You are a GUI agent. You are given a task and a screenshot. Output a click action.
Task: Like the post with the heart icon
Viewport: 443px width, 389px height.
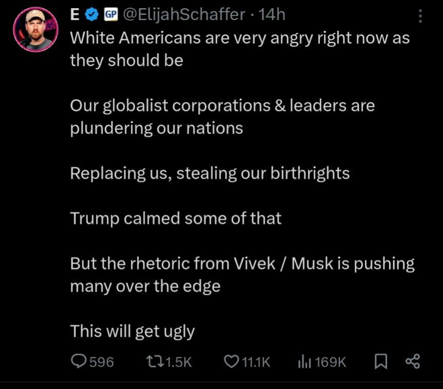point(231,362)
